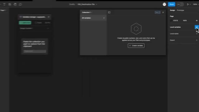Expand the collection dropdown in the plugin window
This screenshot has height=112, width=199.
point(48,28)
